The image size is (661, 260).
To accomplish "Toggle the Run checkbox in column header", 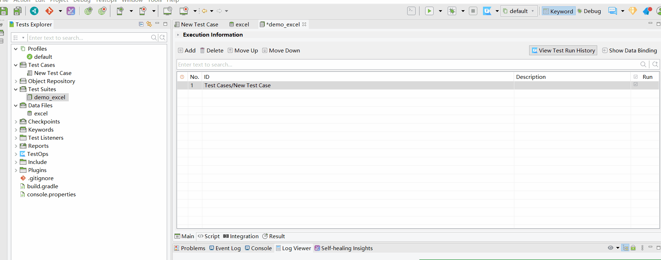I will pyautogui.click(x=636, y=77).
